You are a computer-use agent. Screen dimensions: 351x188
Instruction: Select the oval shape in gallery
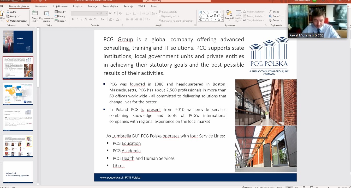(x=215, y=12)
